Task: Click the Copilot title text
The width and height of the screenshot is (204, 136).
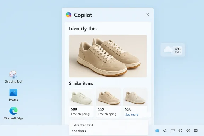Action: click(x=83, y=15)
